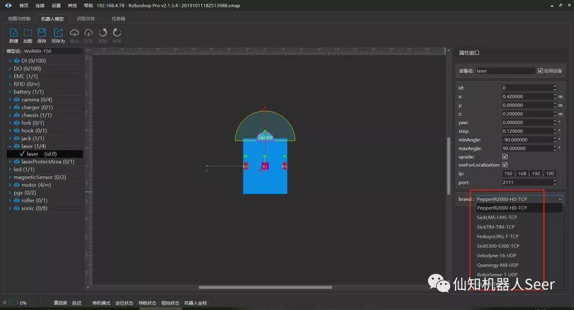Viewport: 574px width, 310px height.
Task: Expand the battery tree node
Action: [x=10, y=92]
